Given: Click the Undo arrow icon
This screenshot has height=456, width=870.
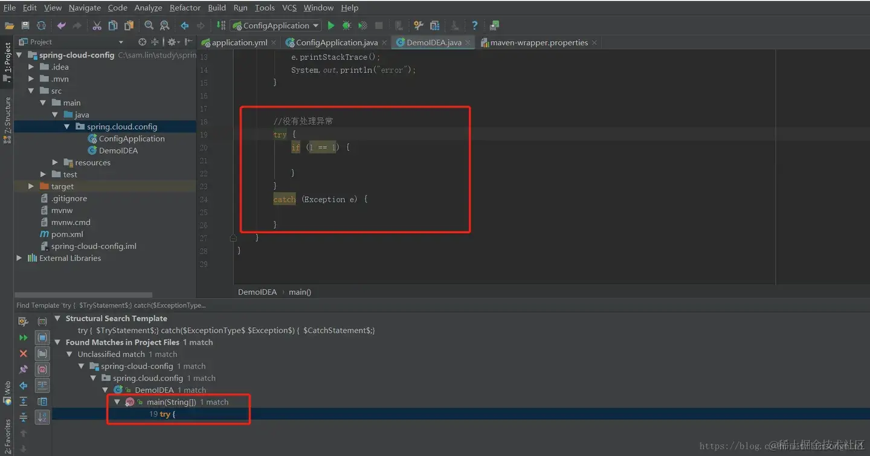Looking at the screenshot, I should [x=61, y=25].
